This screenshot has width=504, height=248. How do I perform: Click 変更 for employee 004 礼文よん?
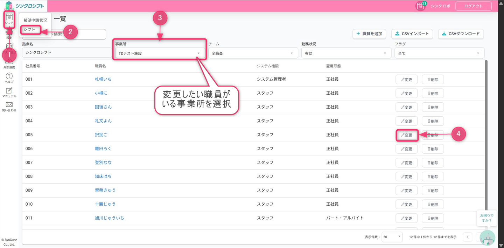pyautogui.click(x=406, y=121)
